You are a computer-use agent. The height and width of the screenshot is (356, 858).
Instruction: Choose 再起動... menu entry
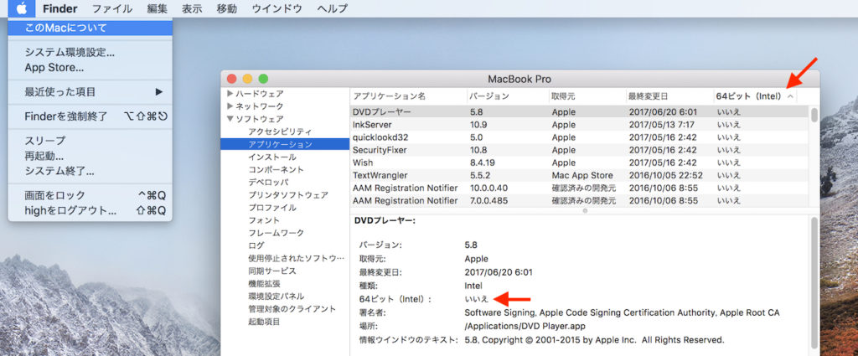tap(90, 156)
